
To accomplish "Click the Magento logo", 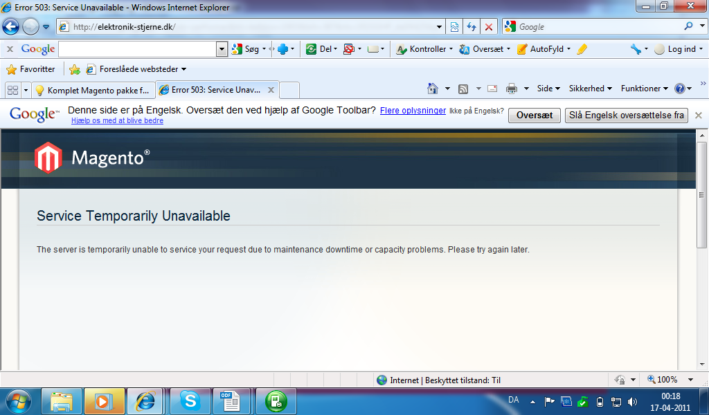I will (92, 158).
